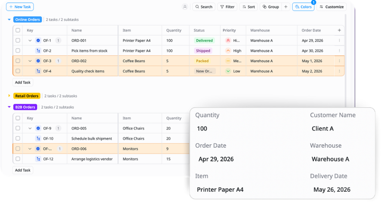Click Add Task under Online Orders

pos(23,82)
